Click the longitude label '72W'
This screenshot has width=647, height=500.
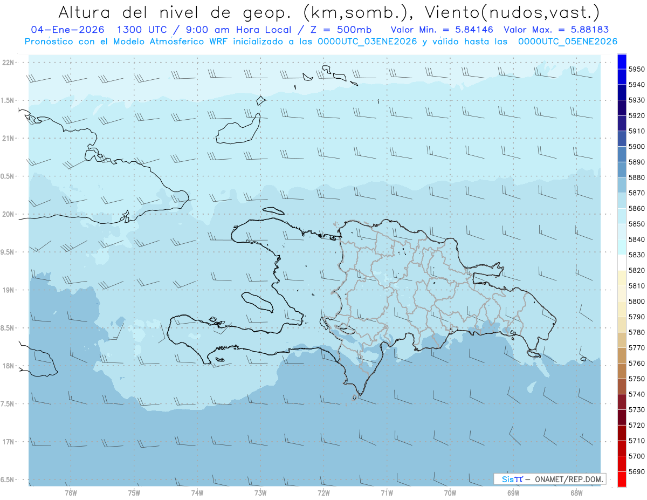point(323,492)
